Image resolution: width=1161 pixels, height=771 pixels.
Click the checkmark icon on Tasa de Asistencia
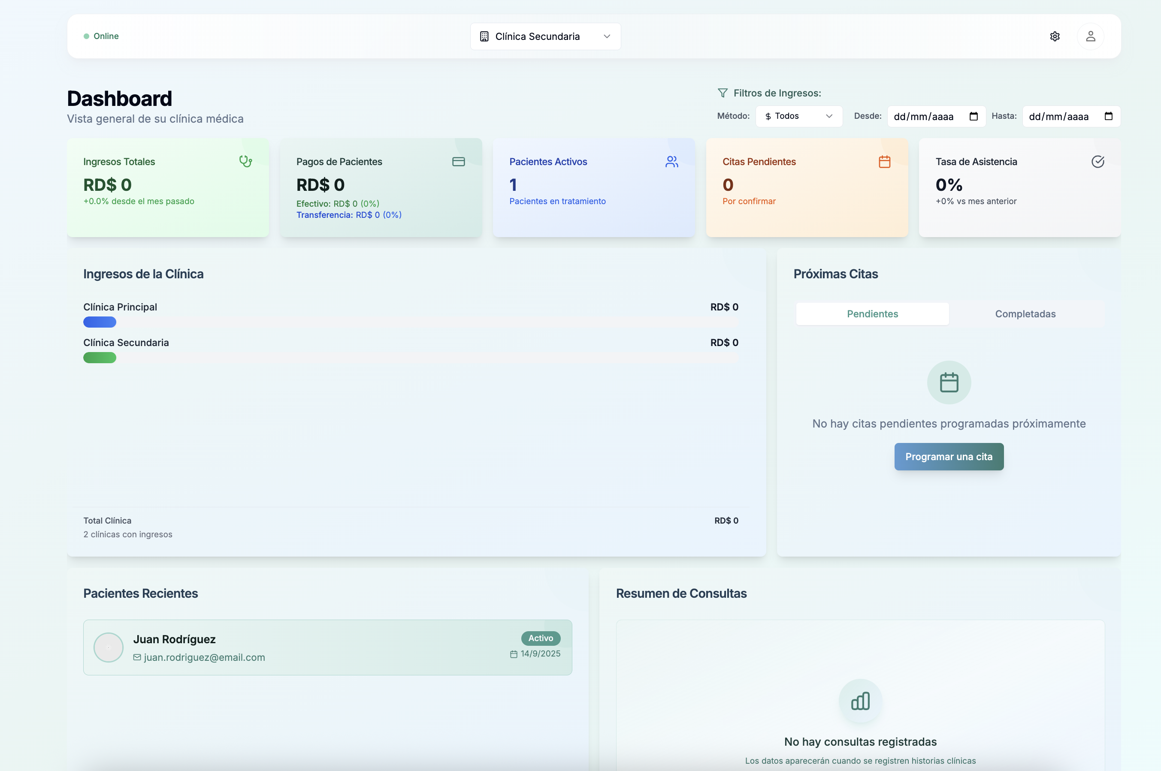coord(1098,161)
